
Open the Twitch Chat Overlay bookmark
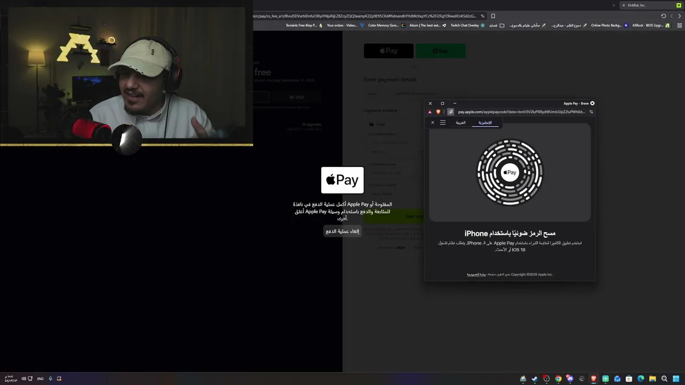[467, 25]
